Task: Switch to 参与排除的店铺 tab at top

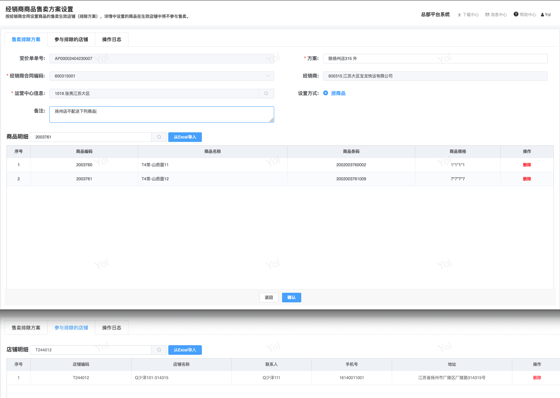Action: tap(71, 40)
